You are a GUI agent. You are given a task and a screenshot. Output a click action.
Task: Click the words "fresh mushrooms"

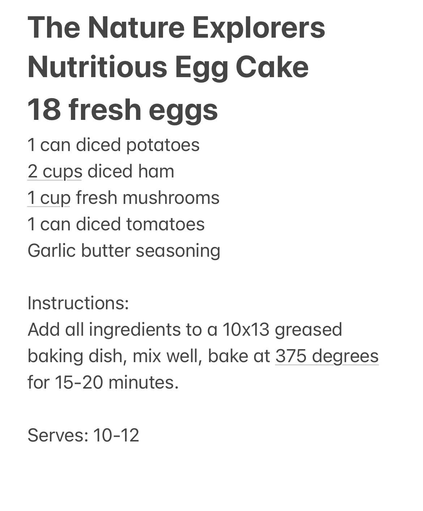[148, 198]
